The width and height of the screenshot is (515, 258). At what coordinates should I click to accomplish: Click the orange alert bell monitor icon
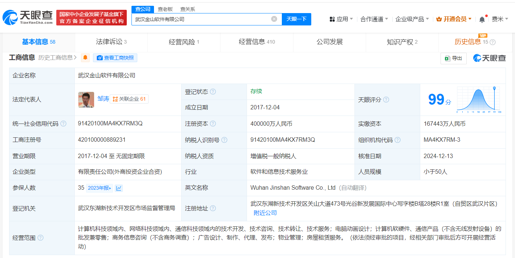coord(85,58)
